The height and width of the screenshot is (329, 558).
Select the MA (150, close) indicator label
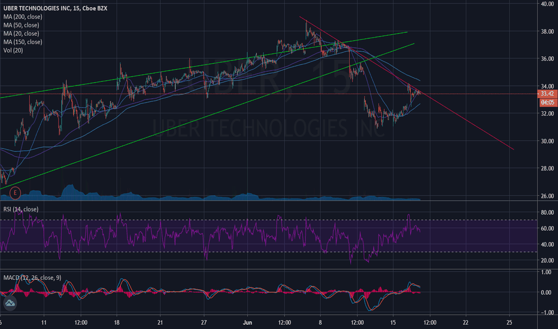[x=23, y=42]
